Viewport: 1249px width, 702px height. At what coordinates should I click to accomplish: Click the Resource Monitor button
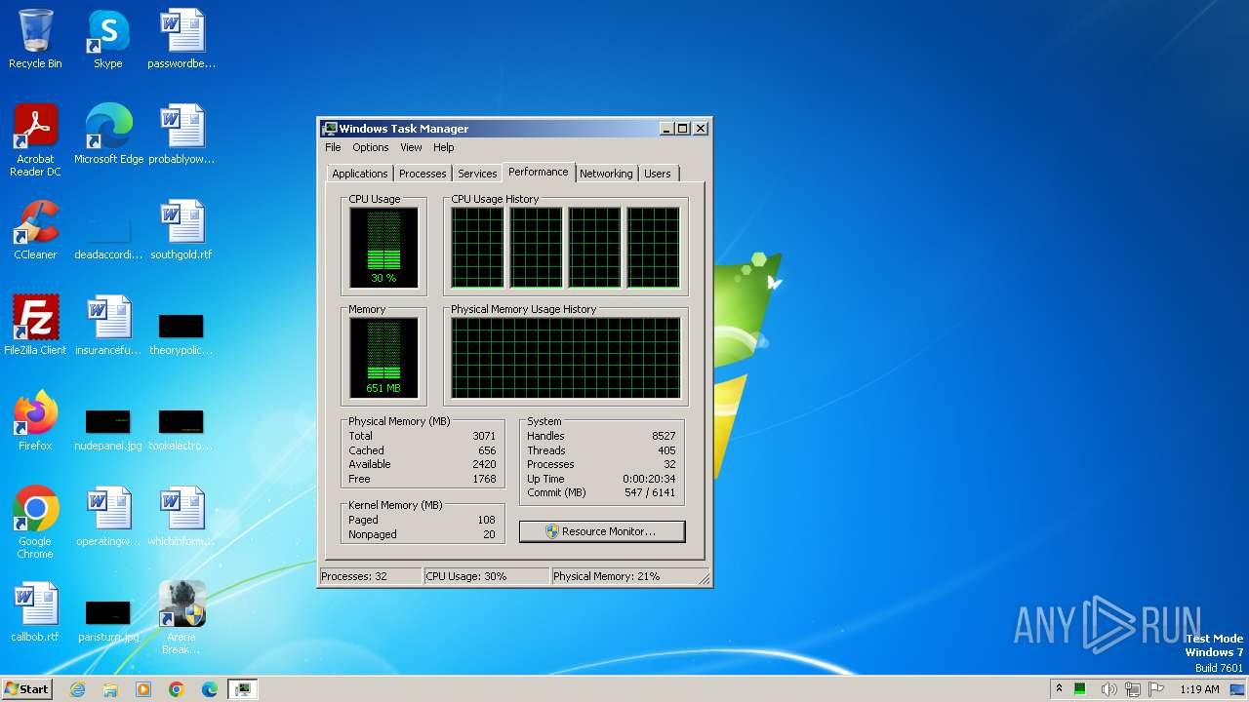(x=602, y=531)
